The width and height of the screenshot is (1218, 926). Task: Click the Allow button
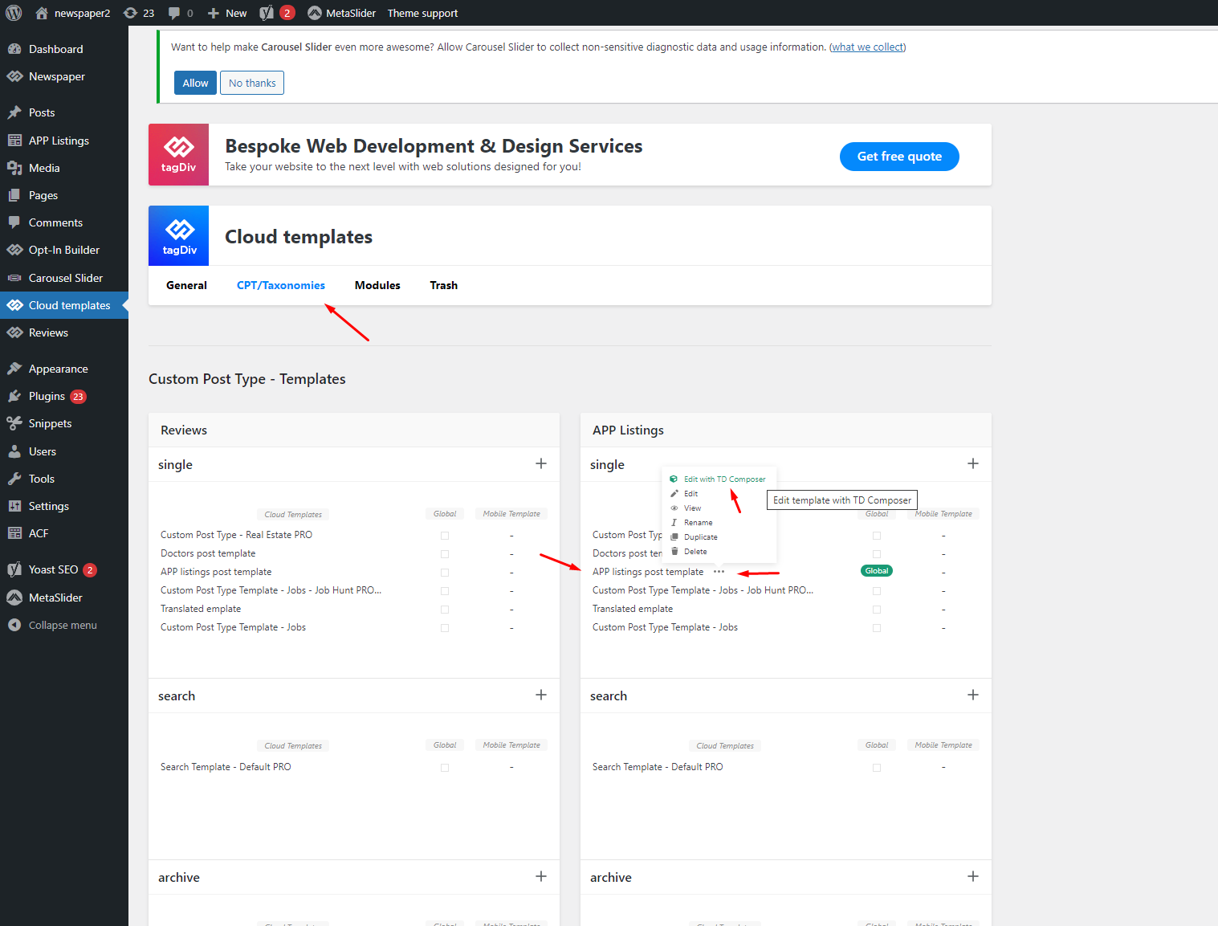pyautogui.click(x=195, y=83)
